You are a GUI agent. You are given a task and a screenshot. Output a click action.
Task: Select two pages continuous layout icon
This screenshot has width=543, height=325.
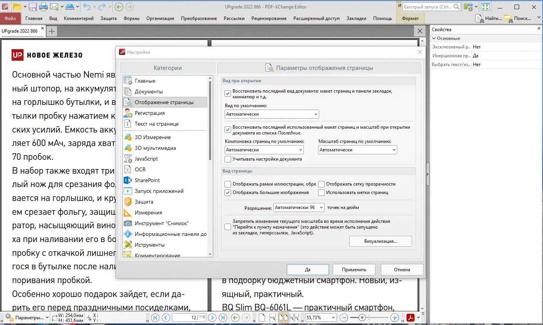[294, 318]
